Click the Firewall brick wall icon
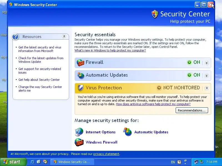The width and height of the screenshot is (222, 166). (80, 63)
